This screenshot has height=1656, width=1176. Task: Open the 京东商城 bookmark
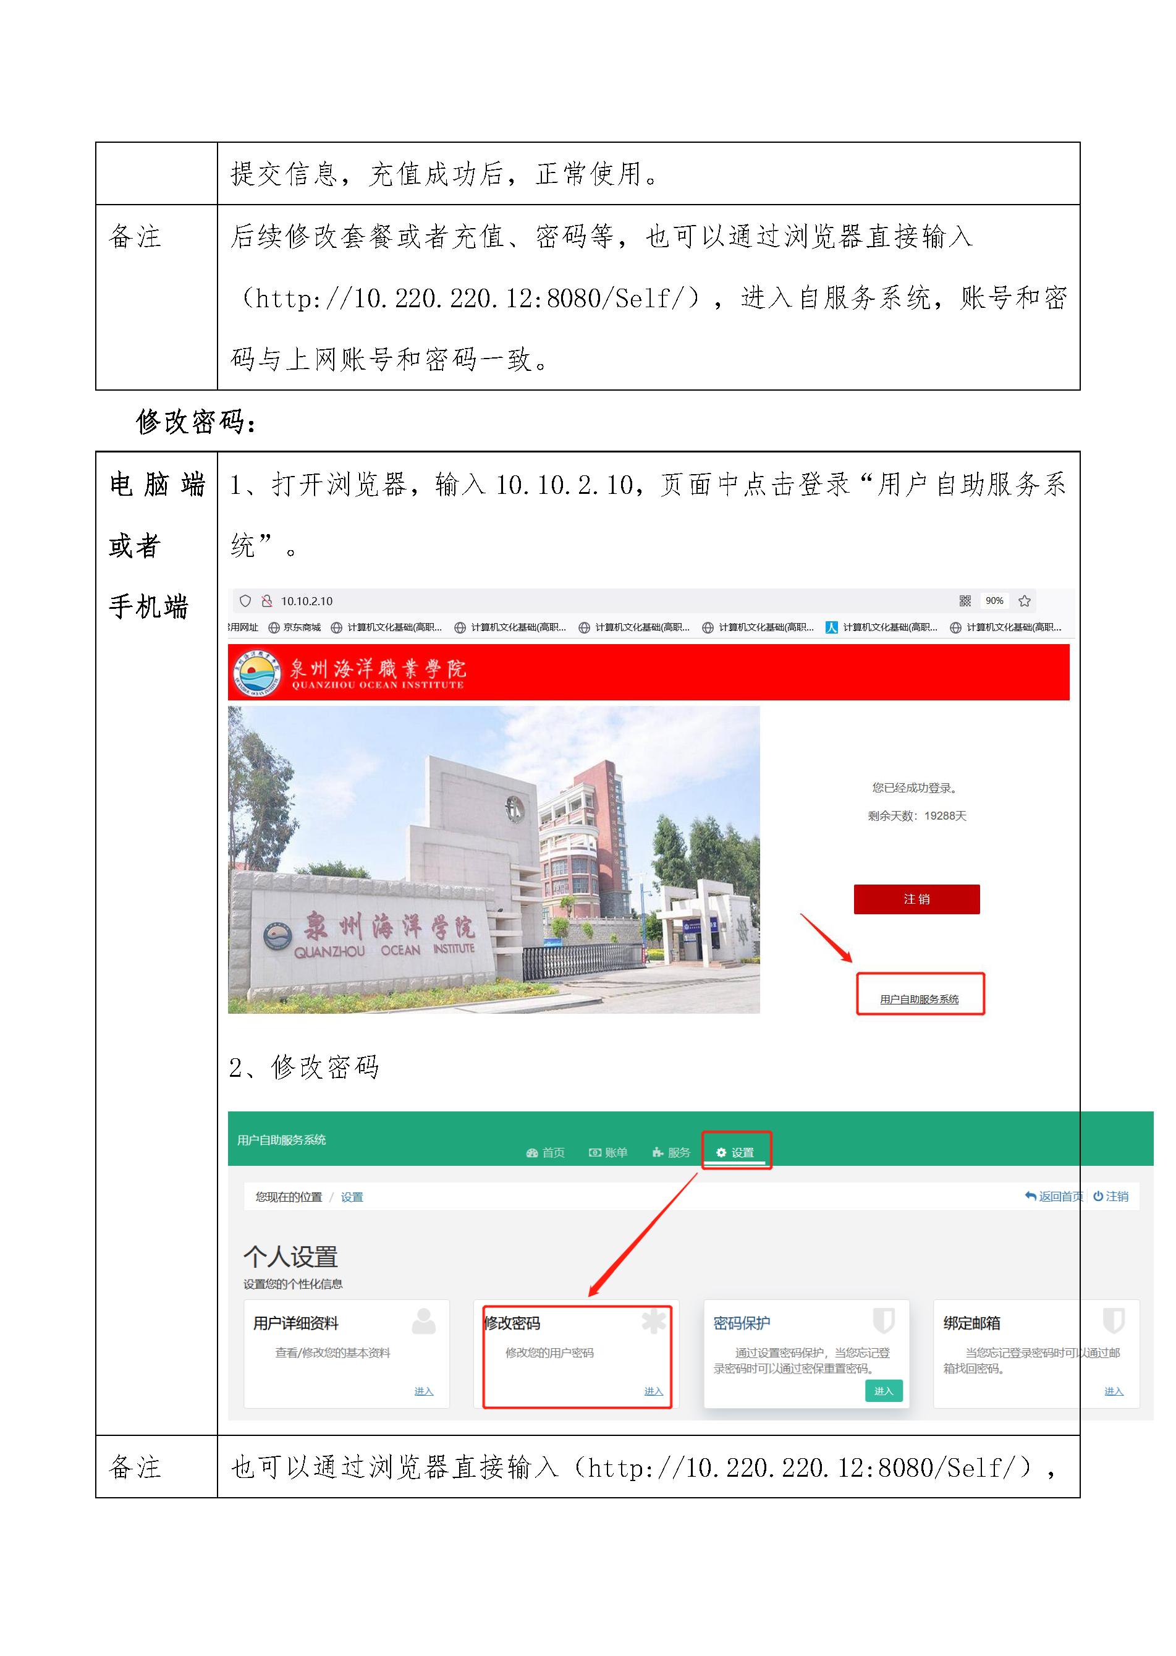[x=295, y=627]
